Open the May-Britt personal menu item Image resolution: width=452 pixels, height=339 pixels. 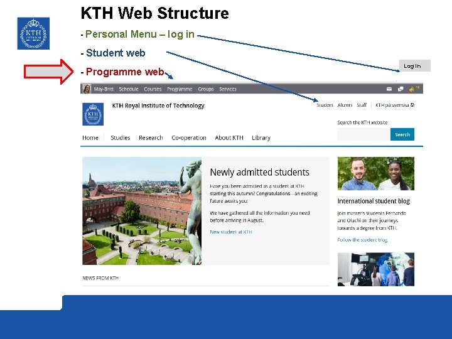point(104,89)
